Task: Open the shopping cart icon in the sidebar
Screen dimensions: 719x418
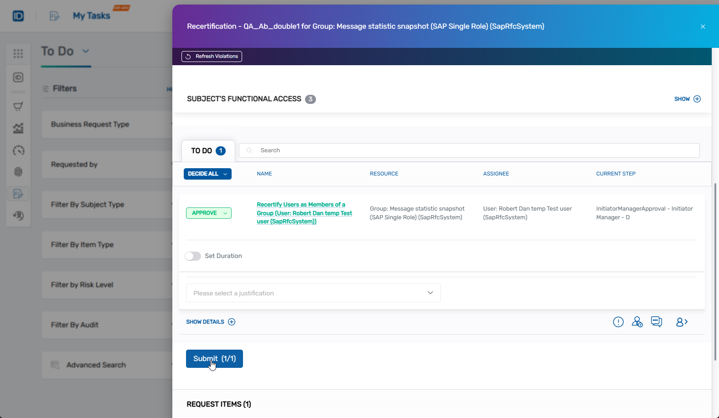Action: (x=18, y=107)
